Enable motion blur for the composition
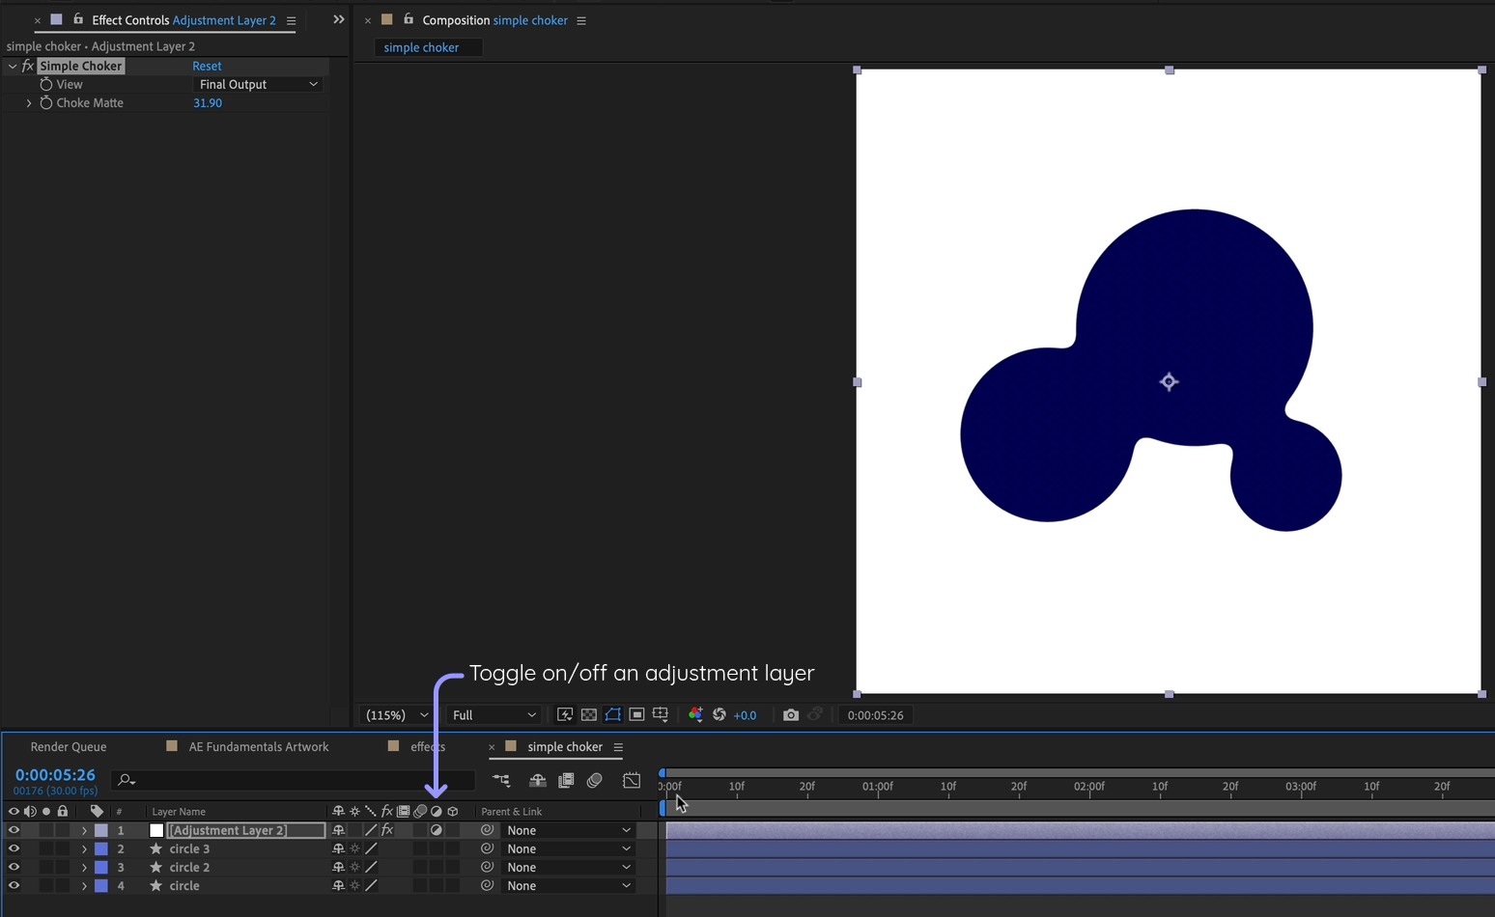The height and width of the screenshot is (917, 1495). point(595,780)
